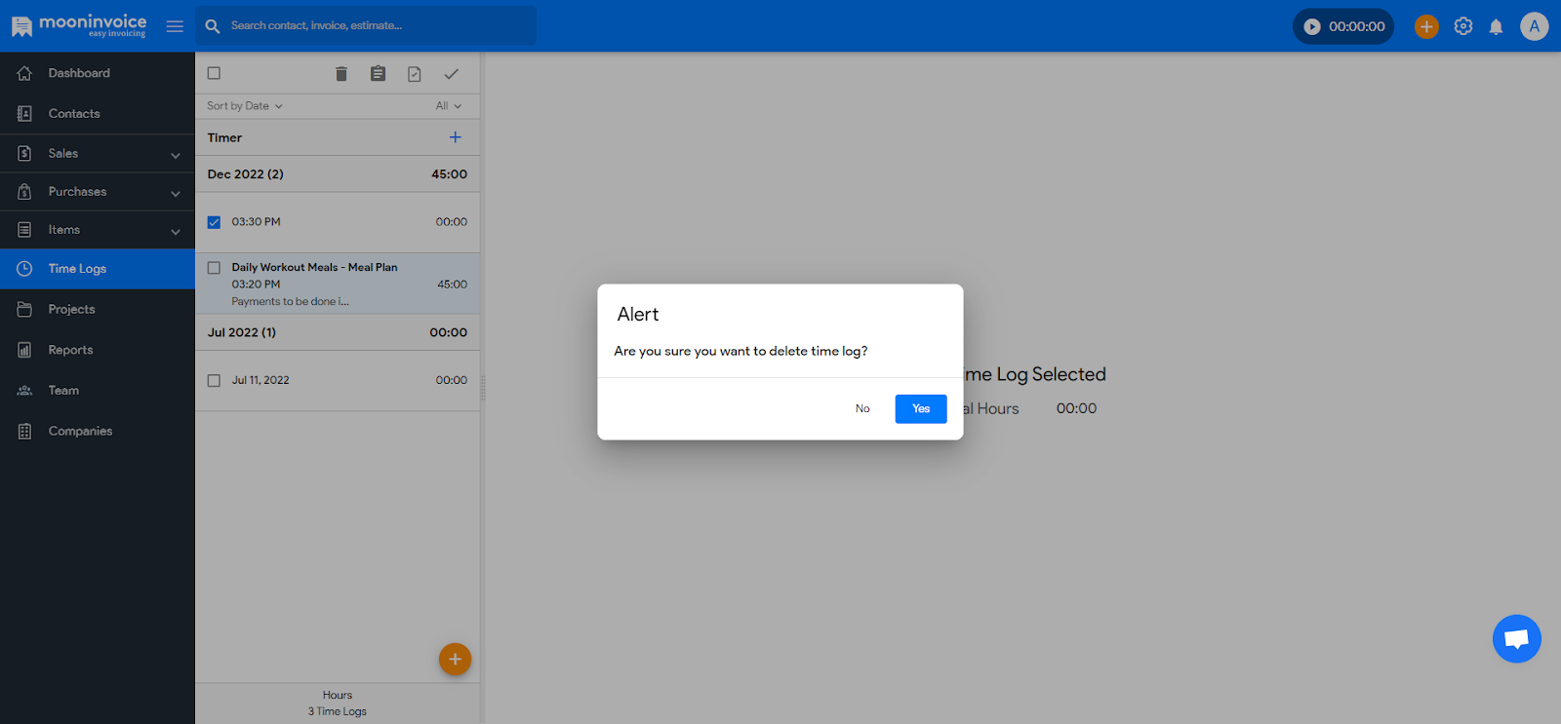Confirm deletion with Yes button
The image size is (1561, 724).
[x=920, y=408]
